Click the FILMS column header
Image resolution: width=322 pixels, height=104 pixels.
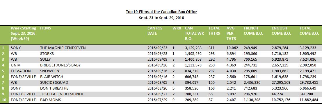click(x=45, y=28)
